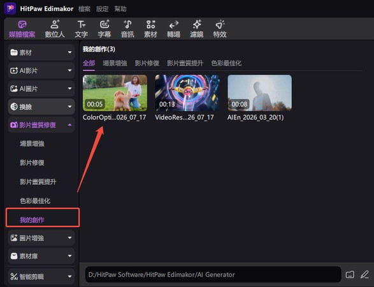Click the 我的創作(3) heading
The width and height of the screenshot is (374, 287).
(x=99, y=49)
